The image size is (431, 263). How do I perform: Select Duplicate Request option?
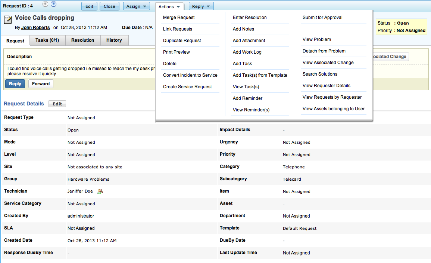coord(182,40)
